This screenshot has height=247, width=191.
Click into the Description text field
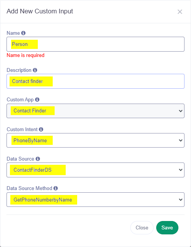coord(95,81)
